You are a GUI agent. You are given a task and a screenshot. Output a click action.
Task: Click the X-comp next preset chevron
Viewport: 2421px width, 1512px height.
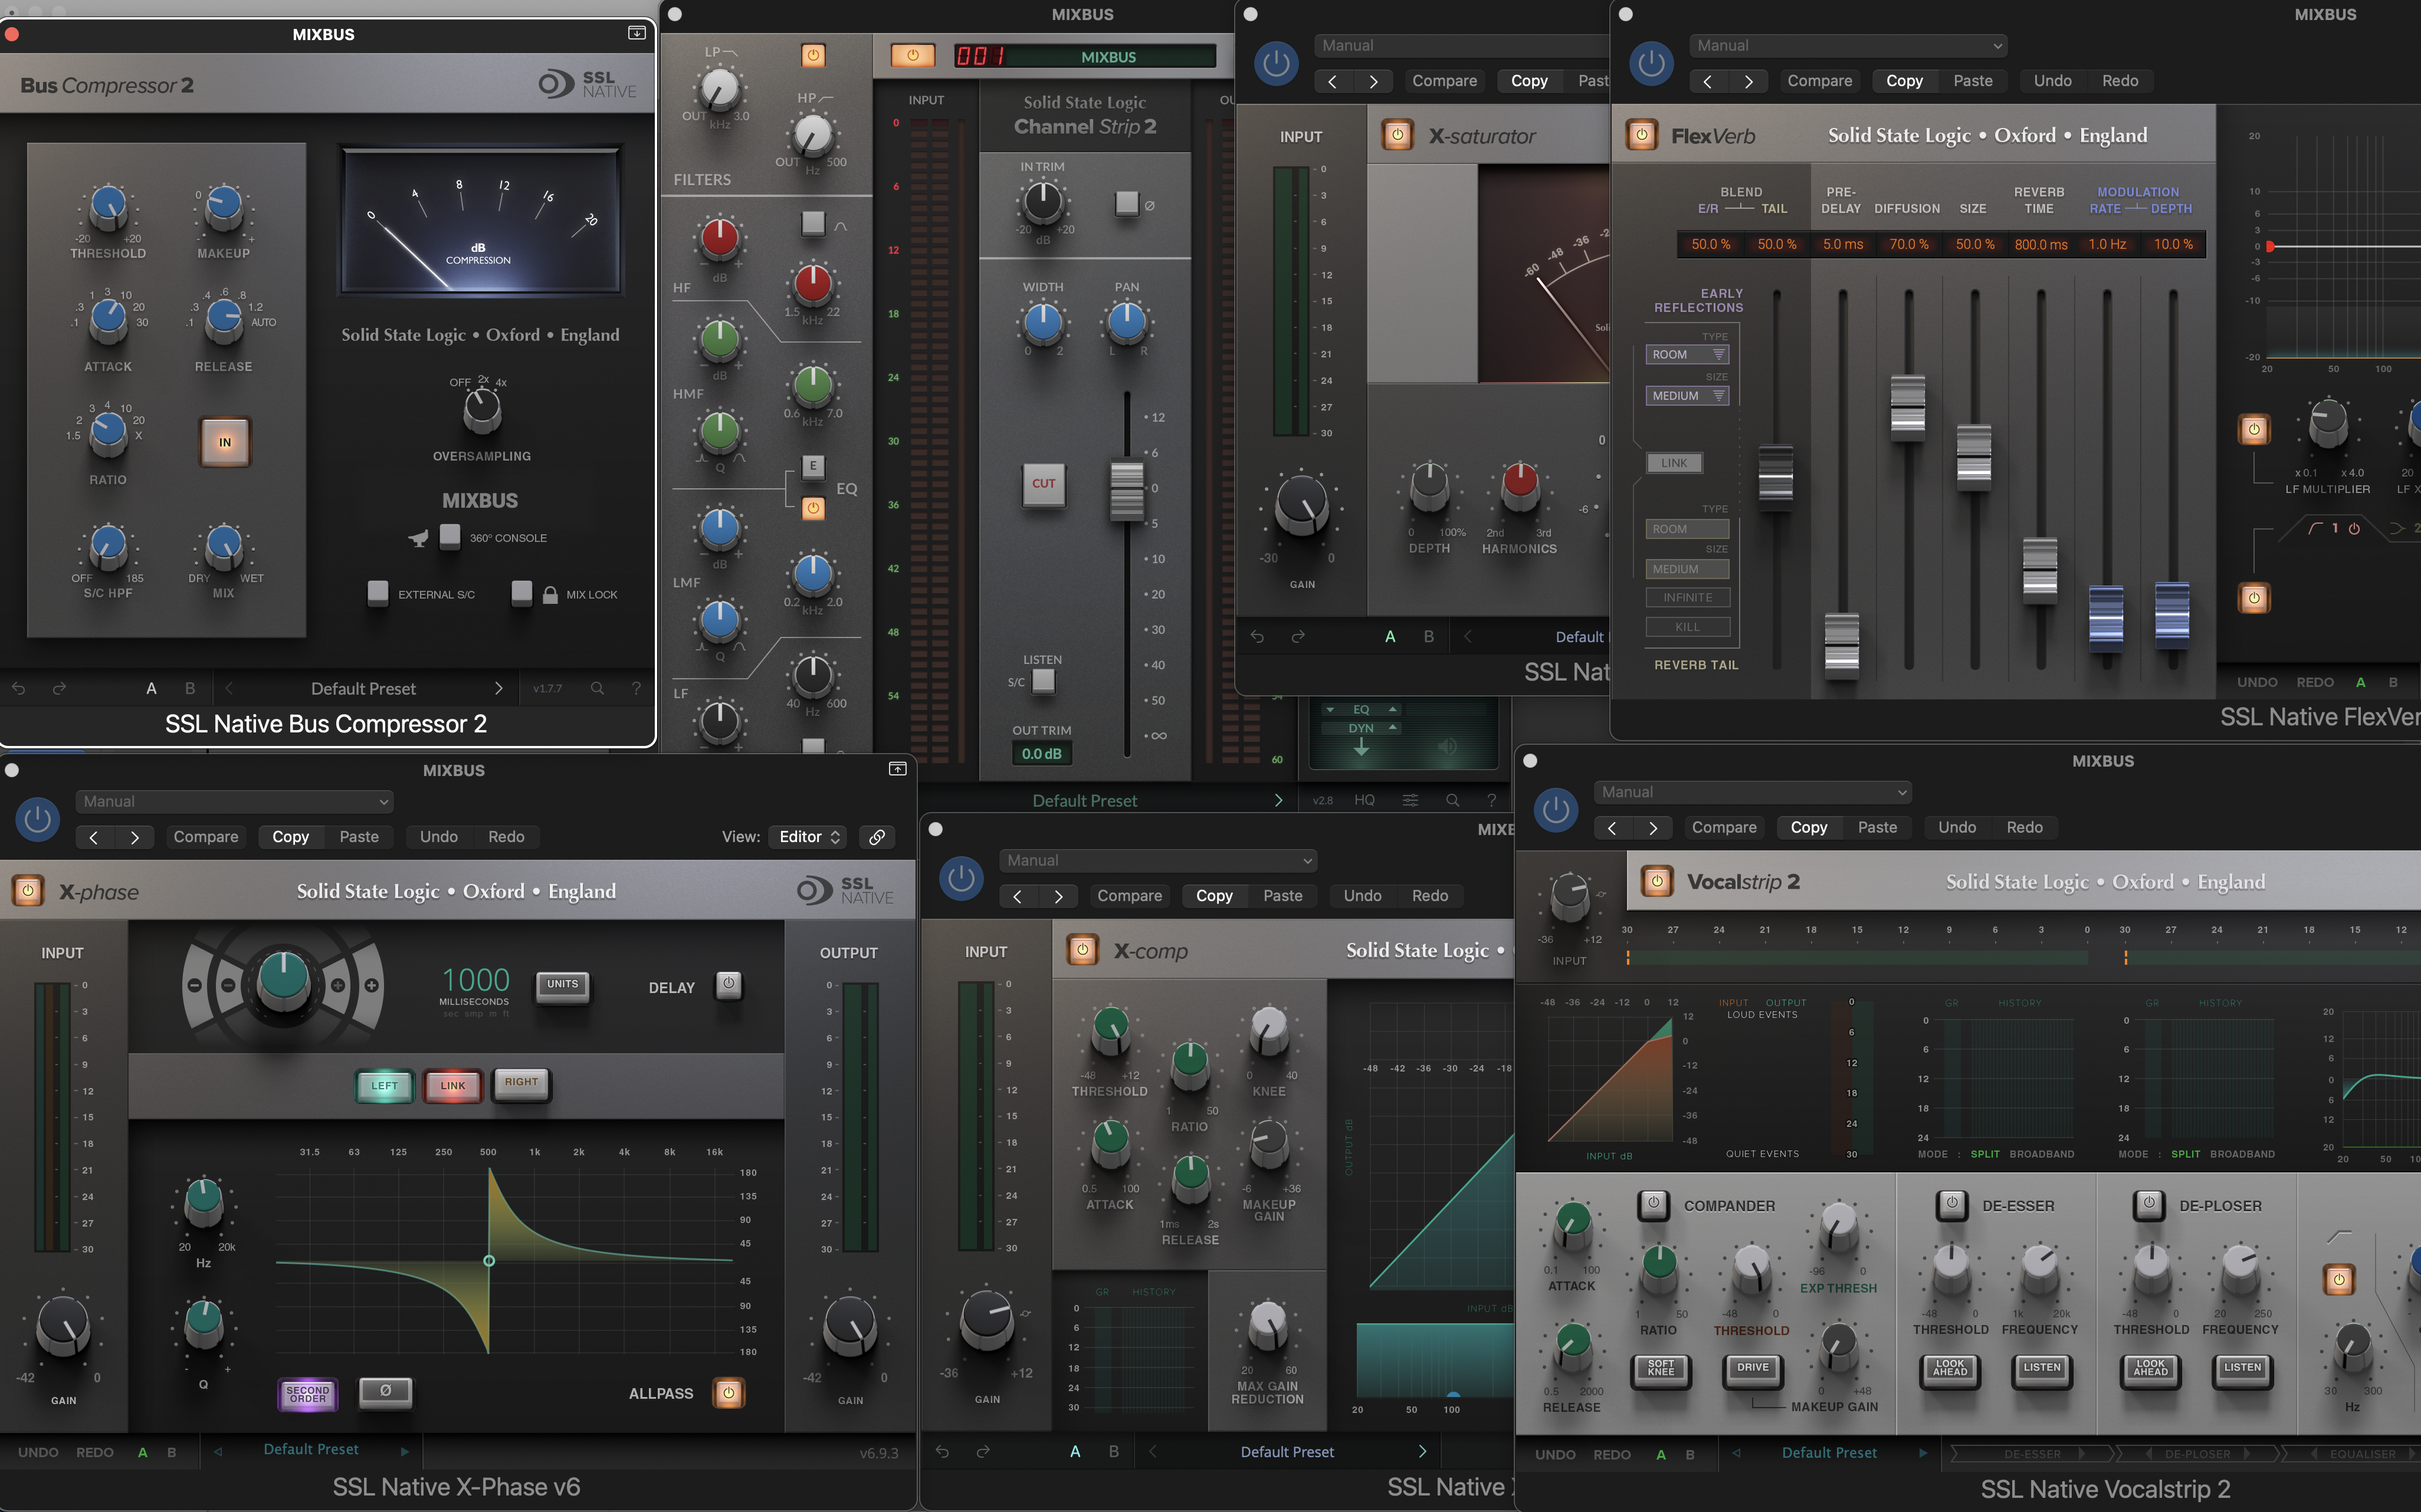(1422, 1451)
